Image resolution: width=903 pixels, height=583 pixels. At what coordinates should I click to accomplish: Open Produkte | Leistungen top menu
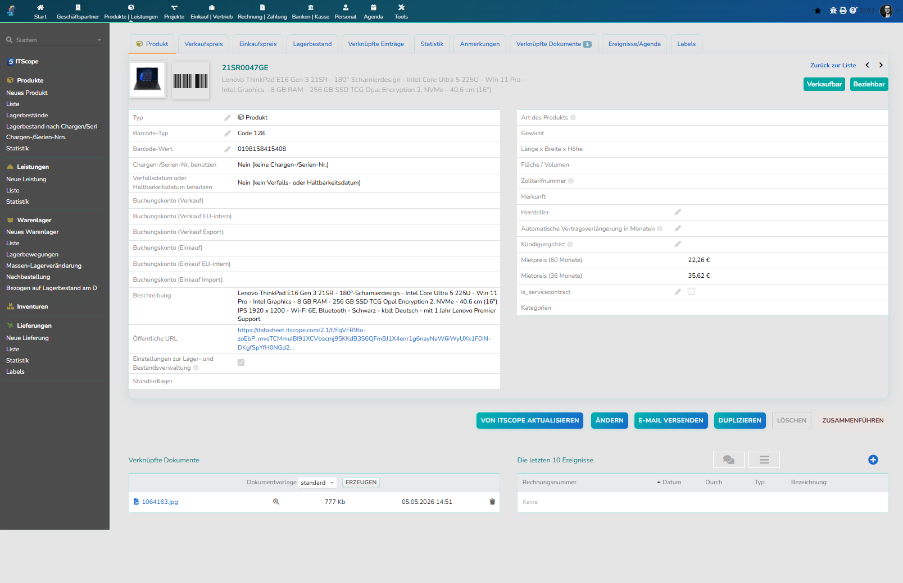click(131, 11)
